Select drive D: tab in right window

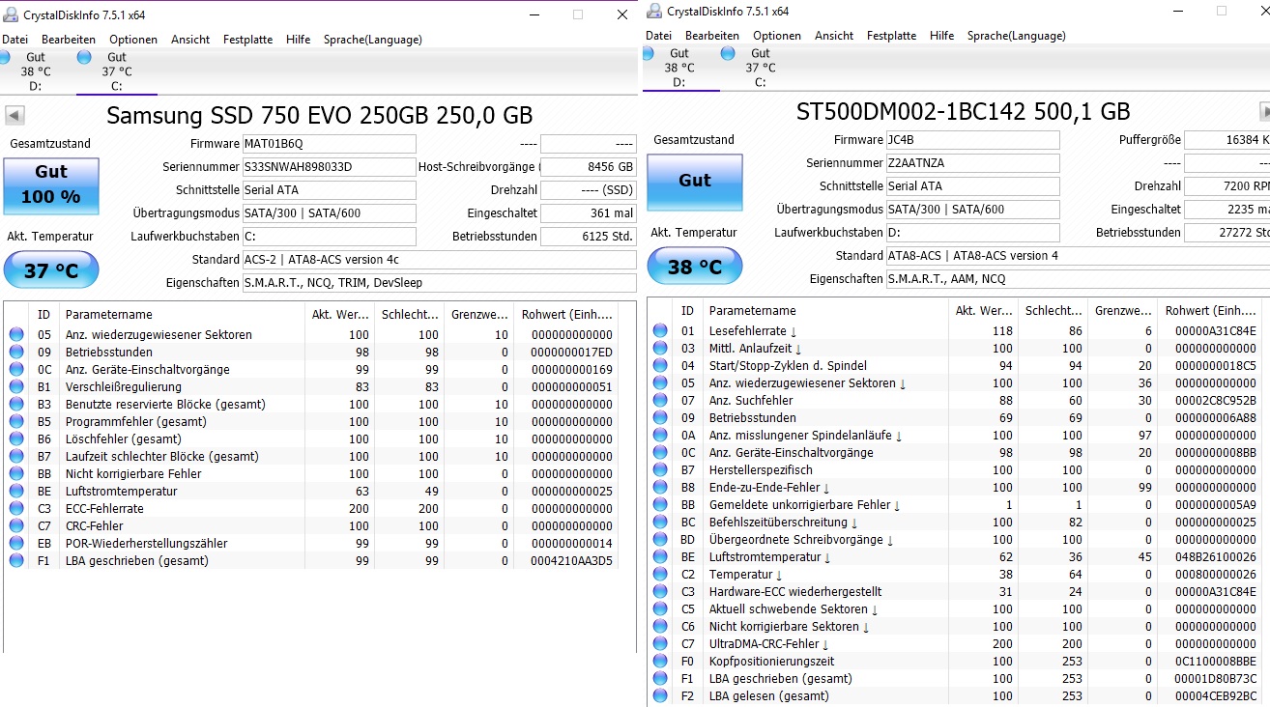(679, 68)
